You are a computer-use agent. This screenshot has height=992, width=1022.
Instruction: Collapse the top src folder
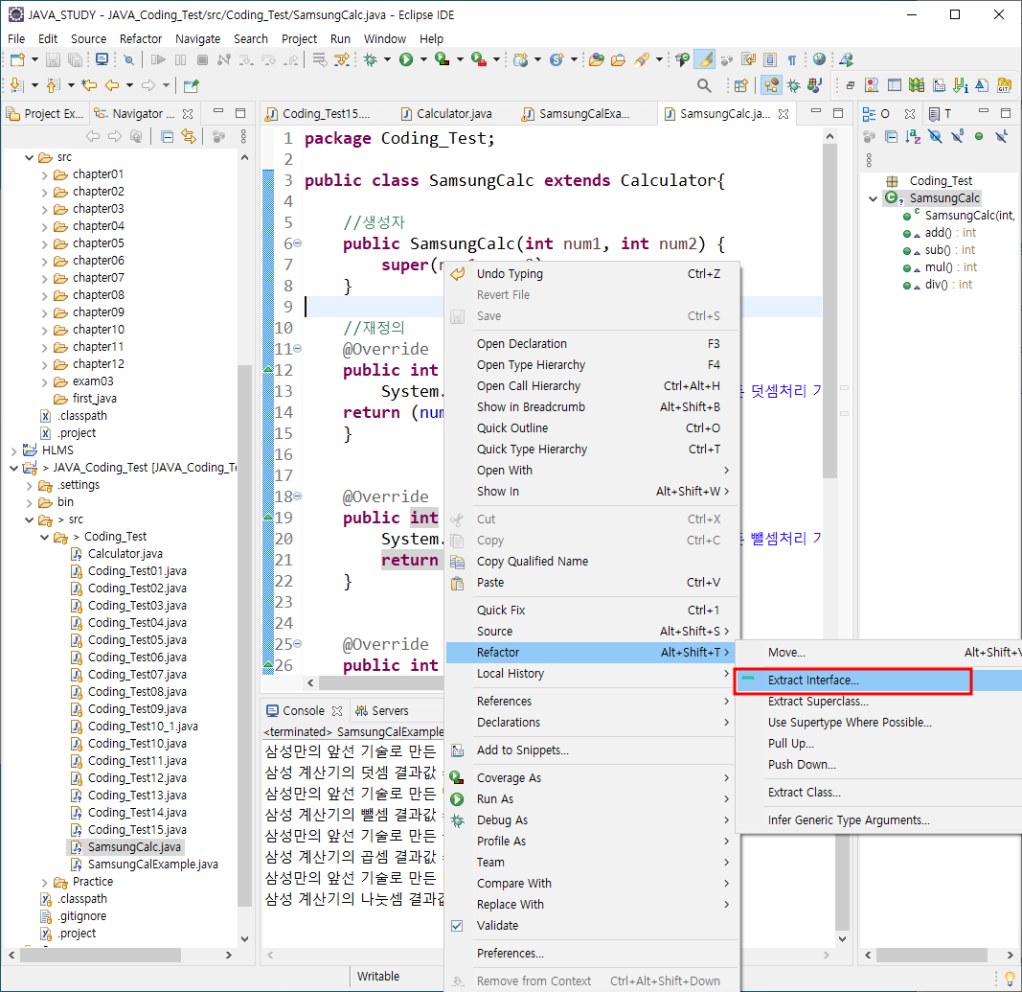click(30, 157)
